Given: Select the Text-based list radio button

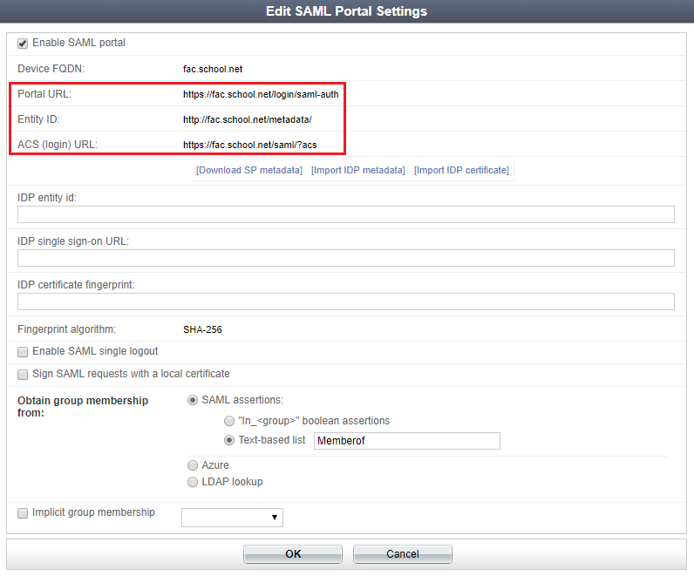Looking at the screenshot, I should (229, 441).
